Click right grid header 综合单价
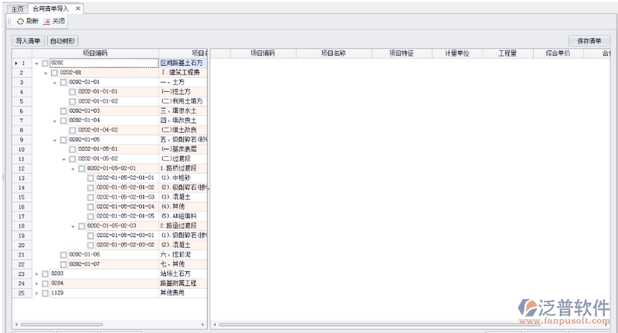This screenshot has height=333, width=618. pos(558,53)
